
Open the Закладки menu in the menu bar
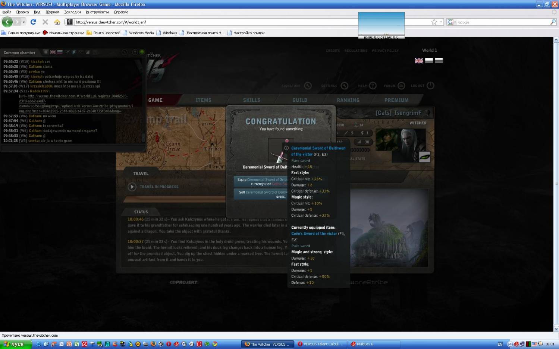pyautogui.click(x=72, y=12)
